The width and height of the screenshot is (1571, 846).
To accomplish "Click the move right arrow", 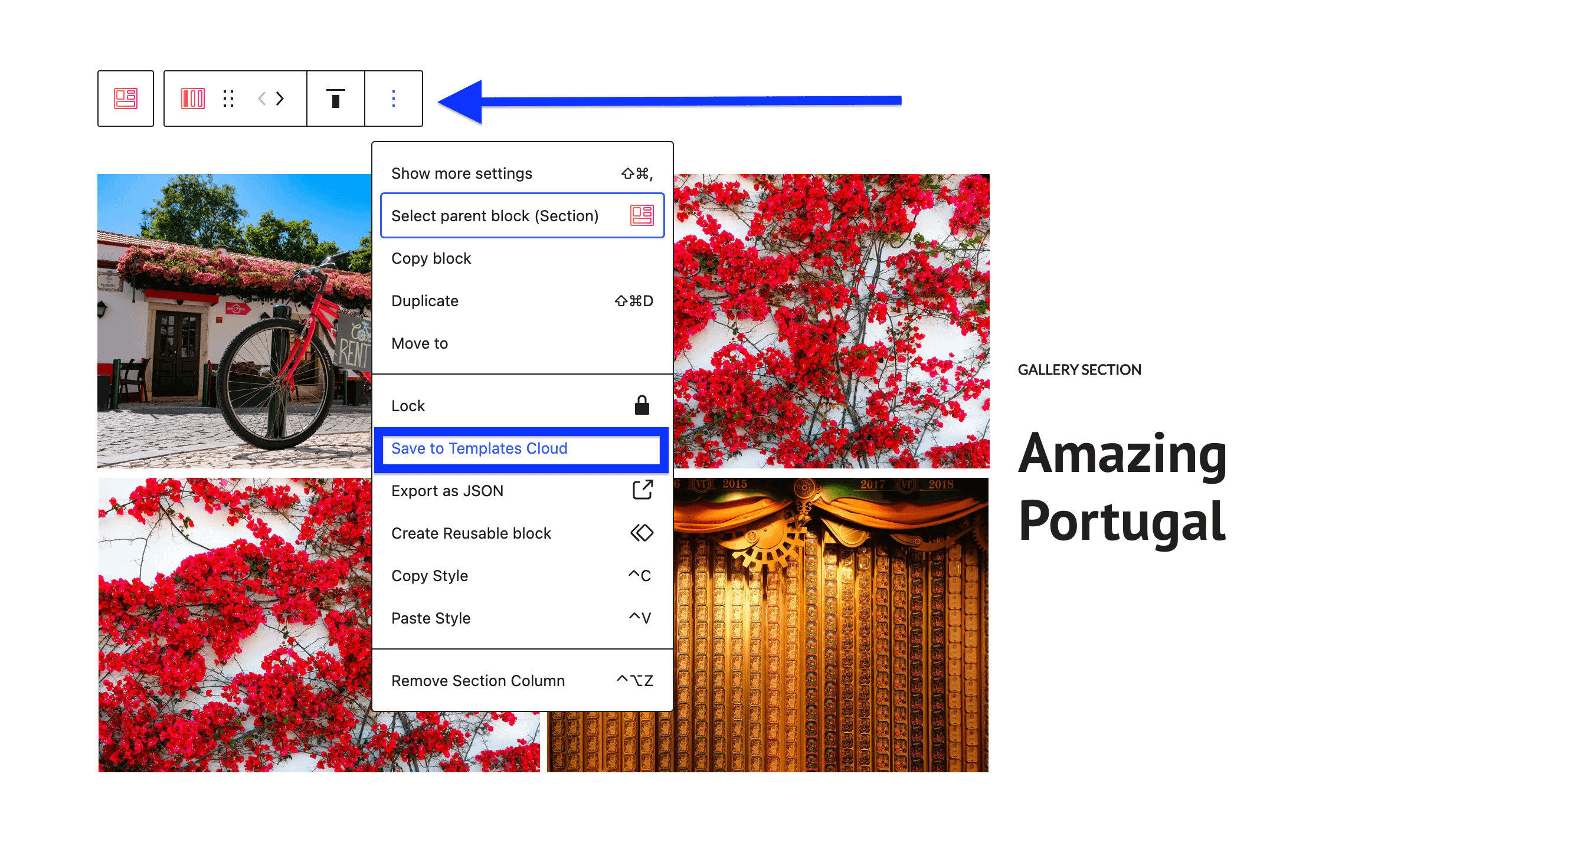I will pyautogui.click(x=280, y=98).
